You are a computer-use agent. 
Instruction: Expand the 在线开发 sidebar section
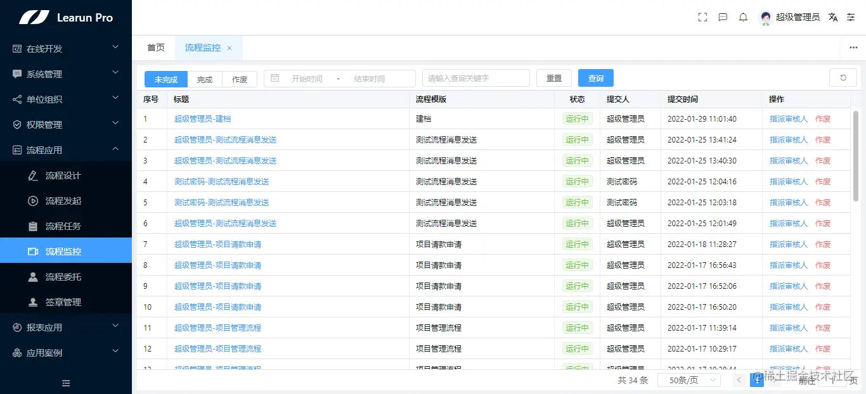(65, 48)
